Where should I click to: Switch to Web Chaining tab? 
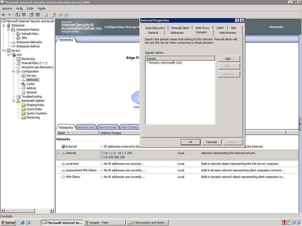pyautogui.click(x=130, y=127)
